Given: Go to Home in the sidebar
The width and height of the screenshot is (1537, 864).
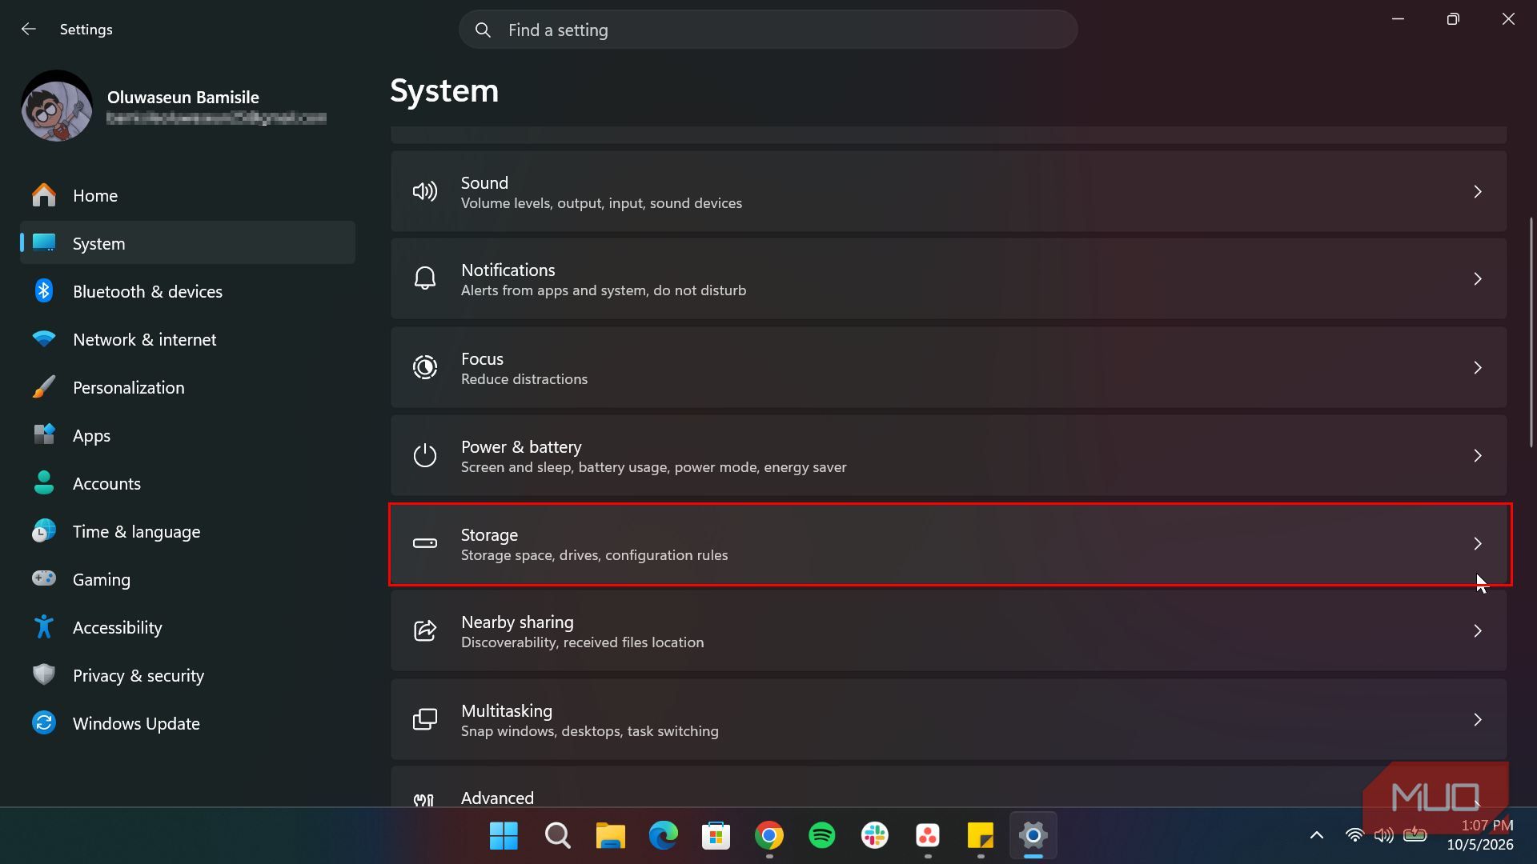Looking at the screenshot, I should 187,195.
